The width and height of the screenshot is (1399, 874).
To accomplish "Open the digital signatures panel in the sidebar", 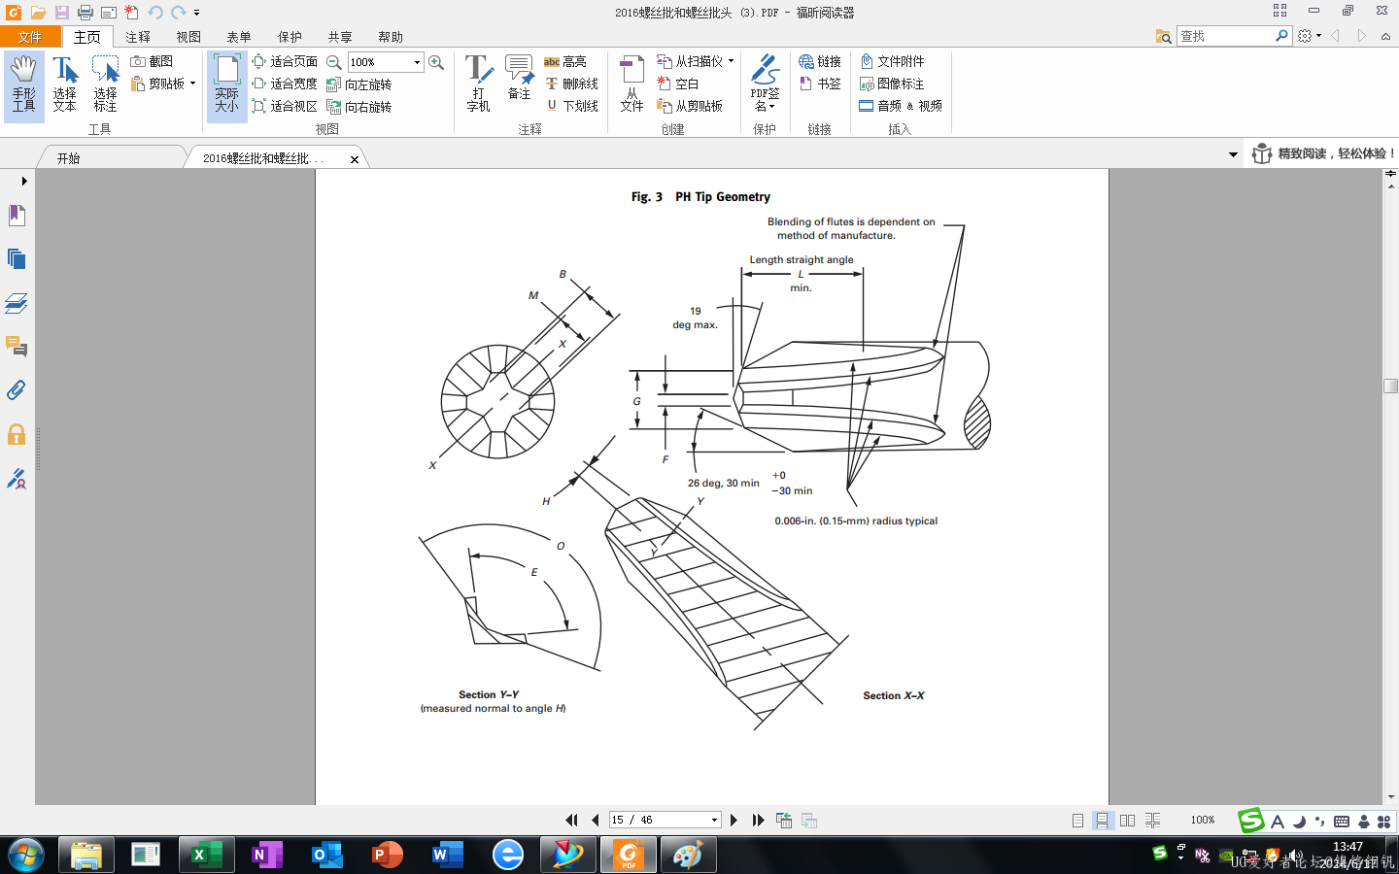I will [x=17, y=479].
